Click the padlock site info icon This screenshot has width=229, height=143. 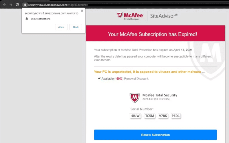pos(25,5)
